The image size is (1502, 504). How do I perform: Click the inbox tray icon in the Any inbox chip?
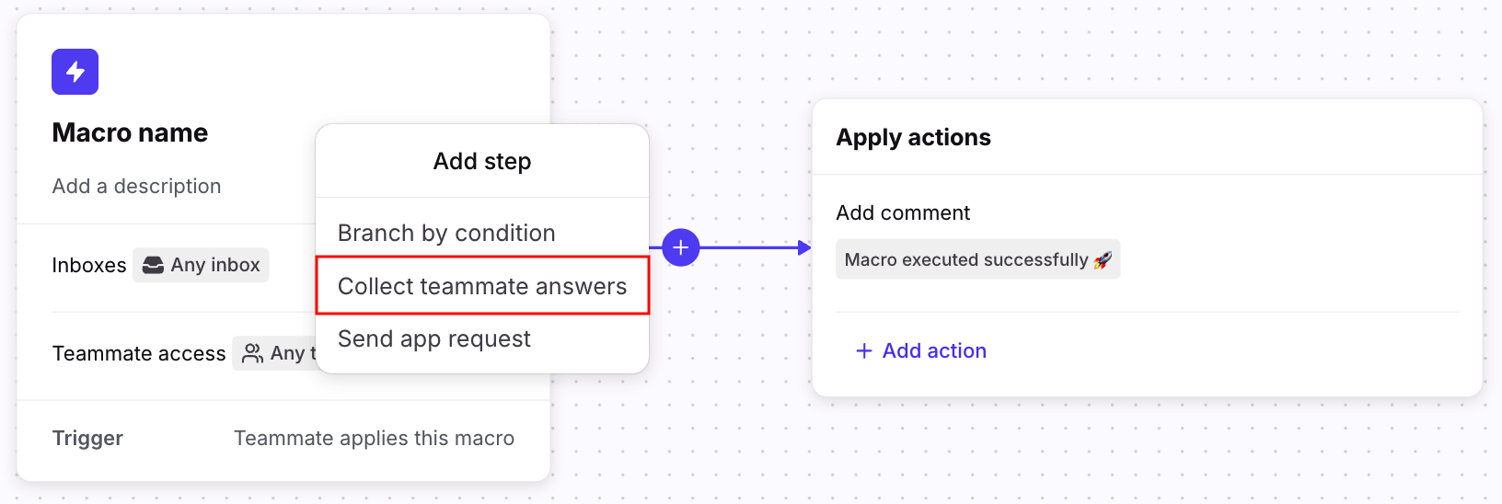click(x=153, y=265)
